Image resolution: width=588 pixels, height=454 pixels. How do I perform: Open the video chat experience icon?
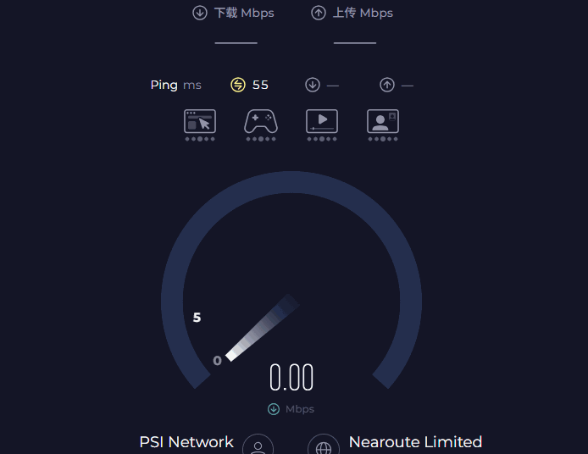click(383, 123)
